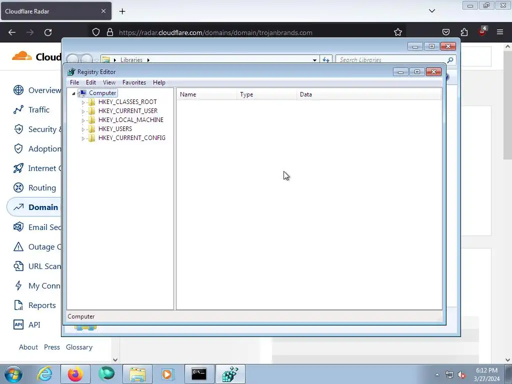Click the shield tracking protection icon

(95, 32)
